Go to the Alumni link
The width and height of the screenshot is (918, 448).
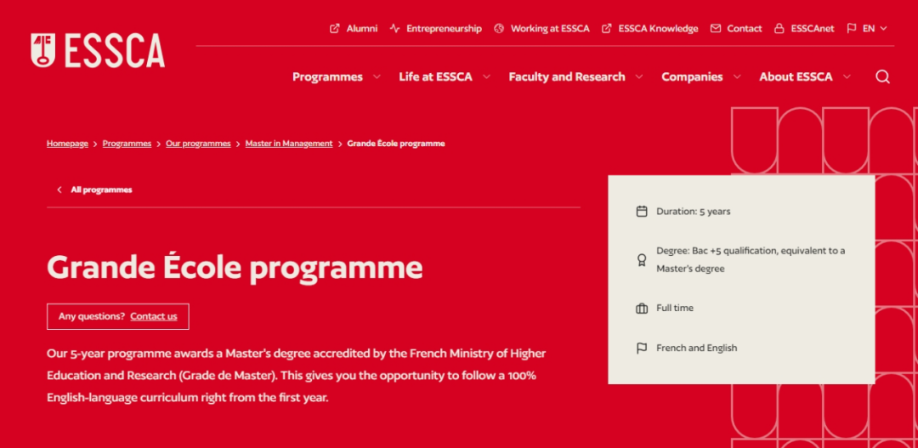pos(362,28)
